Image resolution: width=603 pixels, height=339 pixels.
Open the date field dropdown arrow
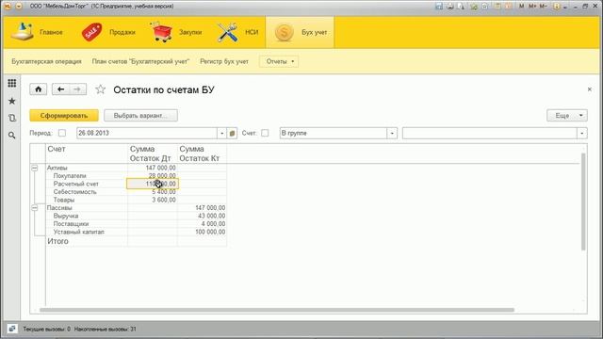coord(222,133)
